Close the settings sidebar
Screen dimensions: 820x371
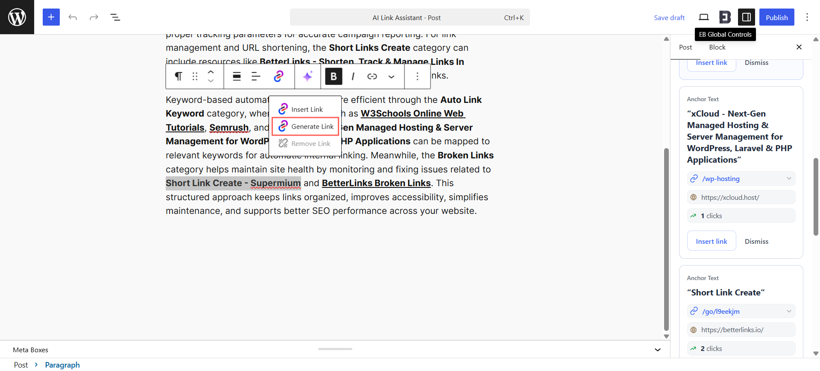(x=799, y=47)
